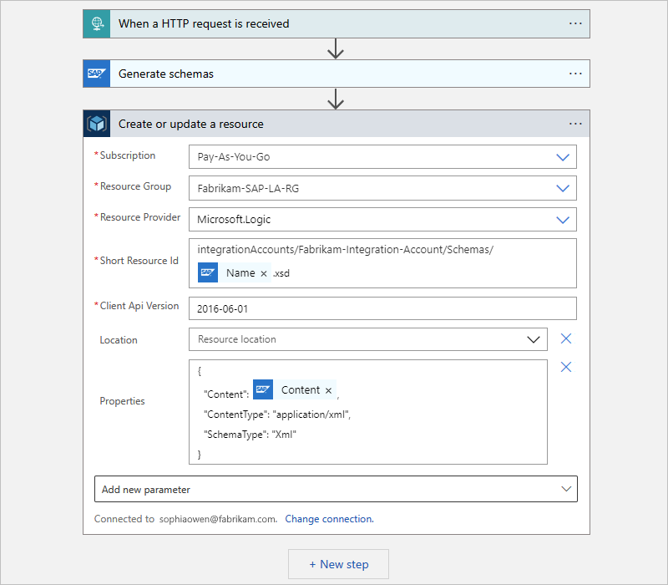Open the Add new parameter dropdown

(x=565, y=489)
